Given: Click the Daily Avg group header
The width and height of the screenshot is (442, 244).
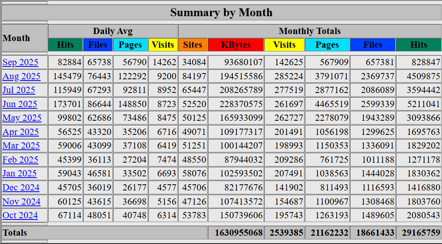Looking at the screenshot, I should point(113,31).
